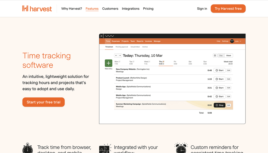This screenshot has width=268, height=153.
Task: Edit the New Company Website entry
Action: coord(229,70)
